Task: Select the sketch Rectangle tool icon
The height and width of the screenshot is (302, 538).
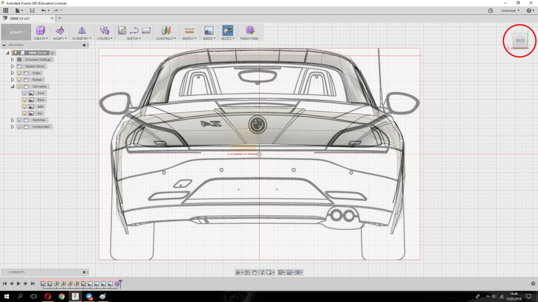Action: [146, 30]
